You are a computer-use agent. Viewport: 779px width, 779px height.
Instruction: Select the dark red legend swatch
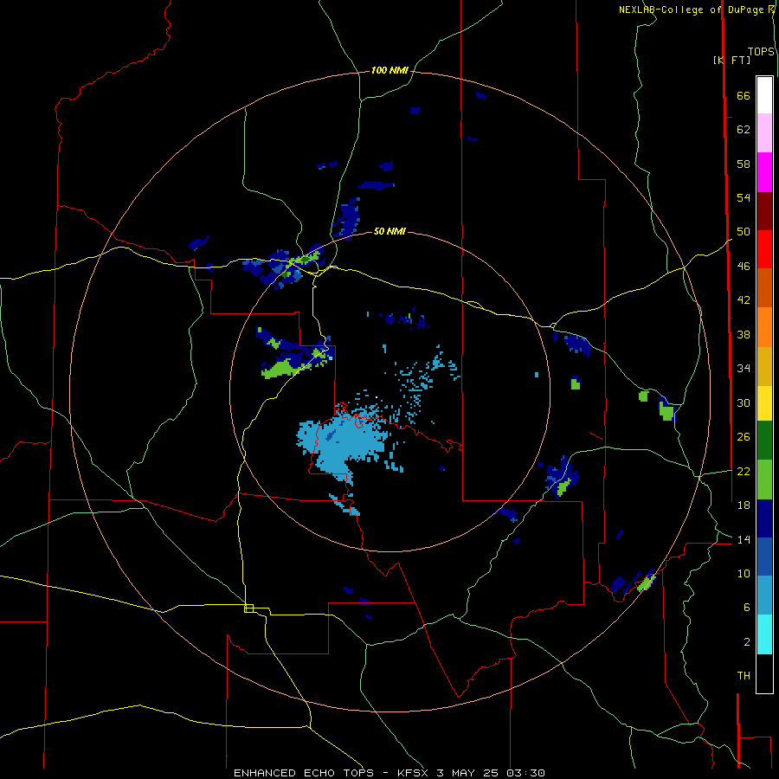click(x=764, y=211)
